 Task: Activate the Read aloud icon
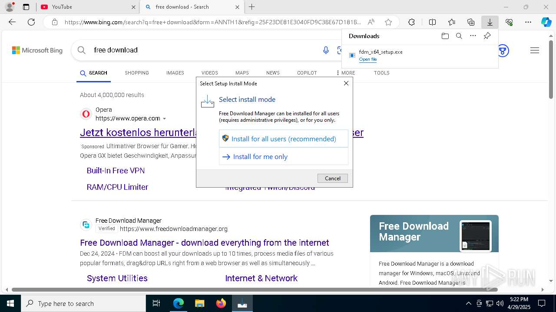pos(371,22)
